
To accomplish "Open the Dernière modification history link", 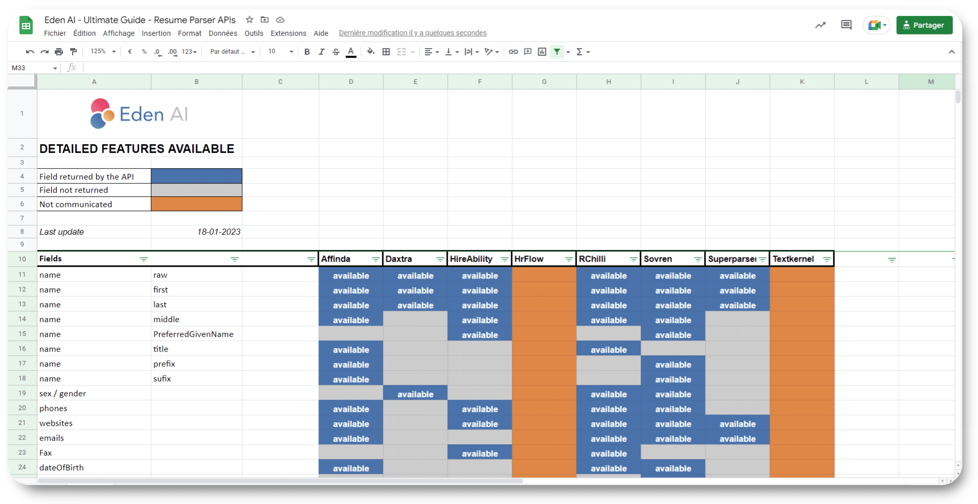I will (413, 33).
